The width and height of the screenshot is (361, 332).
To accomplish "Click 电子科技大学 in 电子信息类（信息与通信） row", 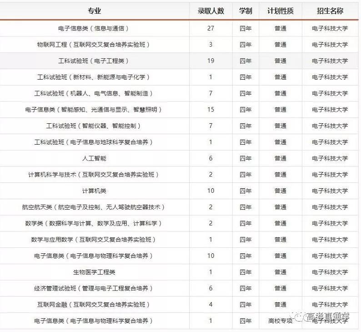I will tap(330, 28).
